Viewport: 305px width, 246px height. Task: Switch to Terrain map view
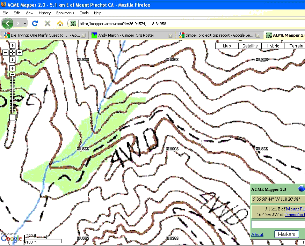(296, 46)
